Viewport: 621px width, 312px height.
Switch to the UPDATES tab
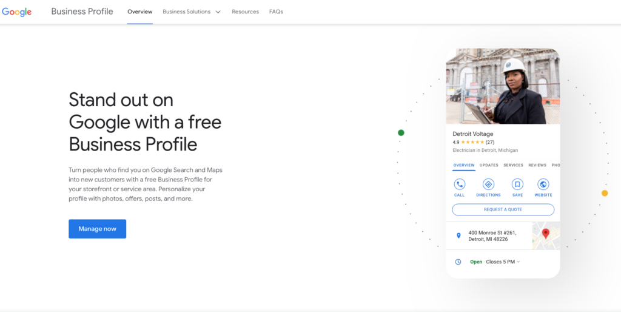(489, 165)
